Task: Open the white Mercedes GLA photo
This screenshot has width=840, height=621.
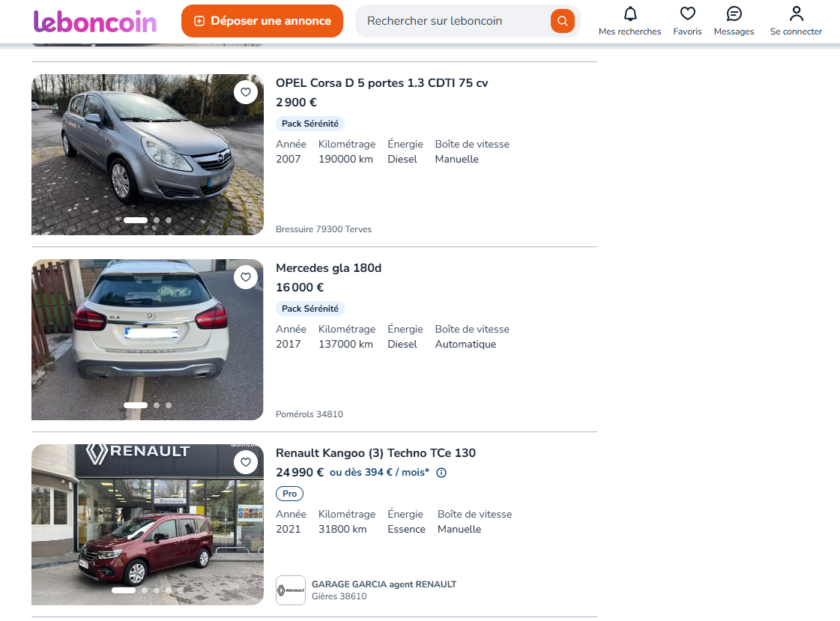Action: coord(135,337)
